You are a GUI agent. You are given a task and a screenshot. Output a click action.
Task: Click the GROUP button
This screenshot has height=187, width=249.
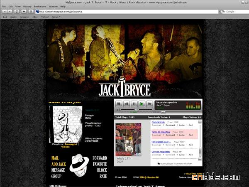point(56,176)
